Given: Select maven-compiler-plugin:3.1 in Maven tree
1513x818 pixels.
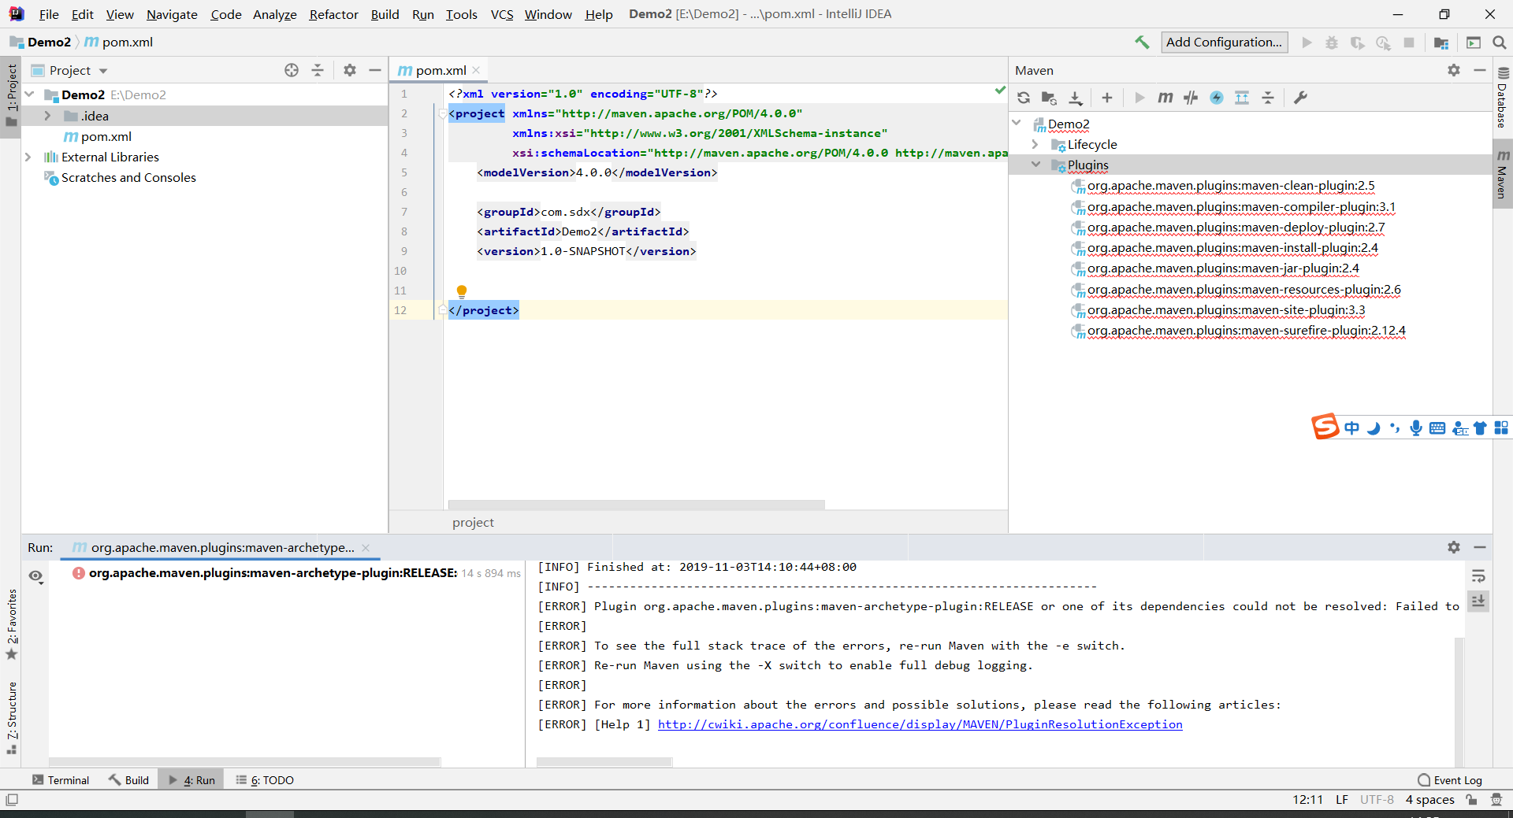Looking at the screenshot, I should tap(1240, 207).
